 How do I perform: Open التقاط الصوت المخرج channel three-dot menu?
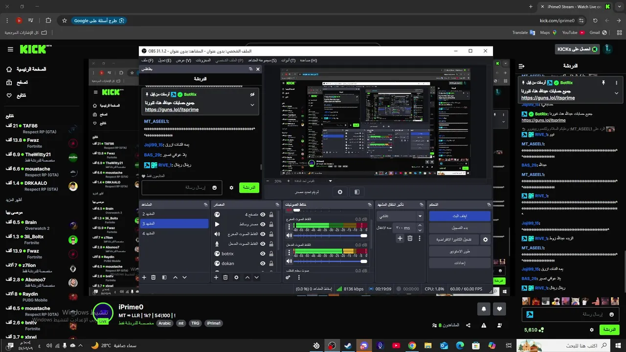pyautogui.click(x=289, y=227)
